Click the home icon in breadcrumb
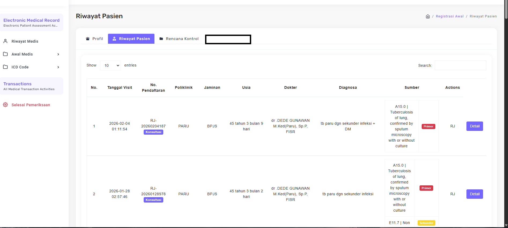The image size is (508, 228). point(428,16)
